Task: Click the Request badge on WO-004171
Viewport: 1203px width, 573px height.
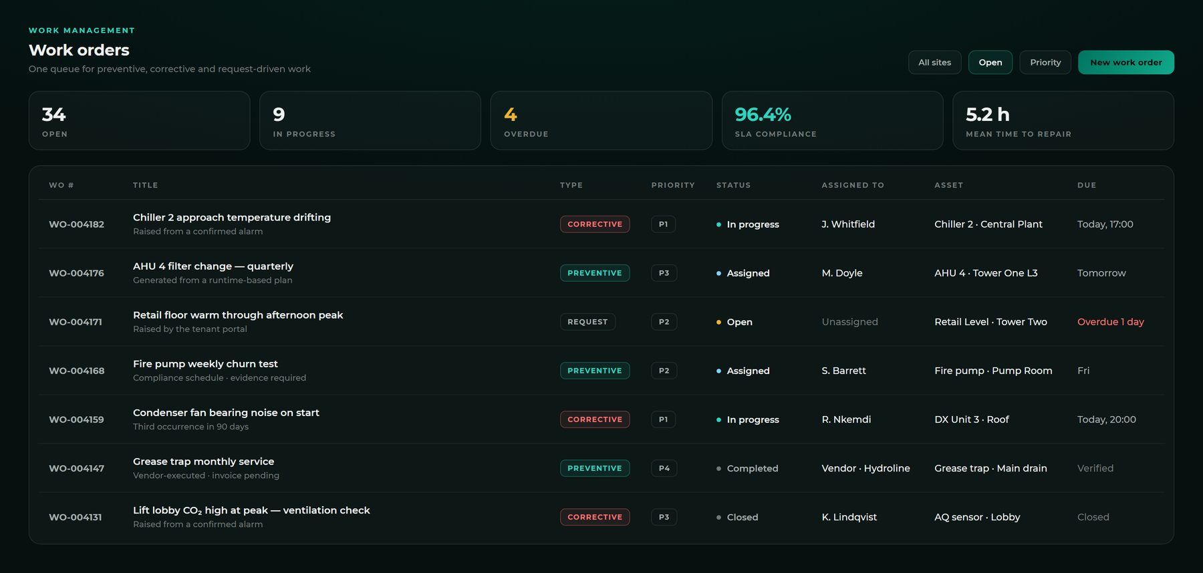Action: point(587,322)
